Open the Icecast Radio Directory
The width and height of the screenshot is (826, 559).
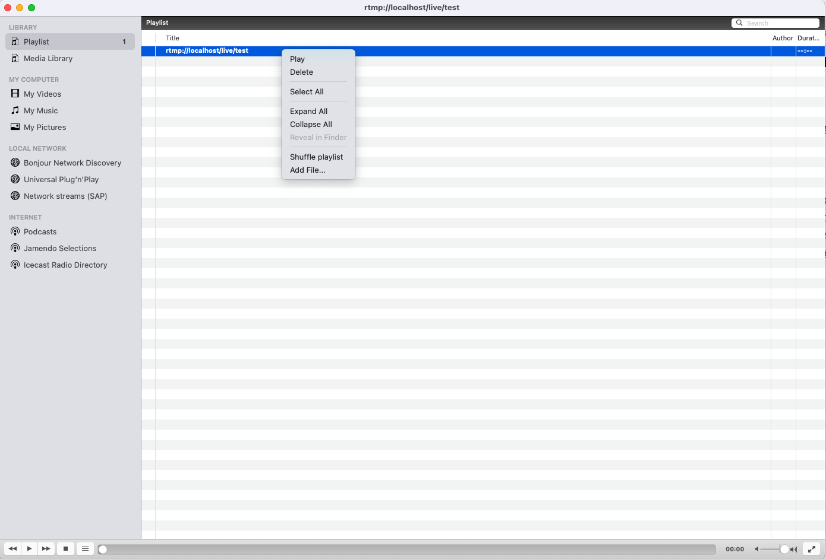tap(65, 265)
